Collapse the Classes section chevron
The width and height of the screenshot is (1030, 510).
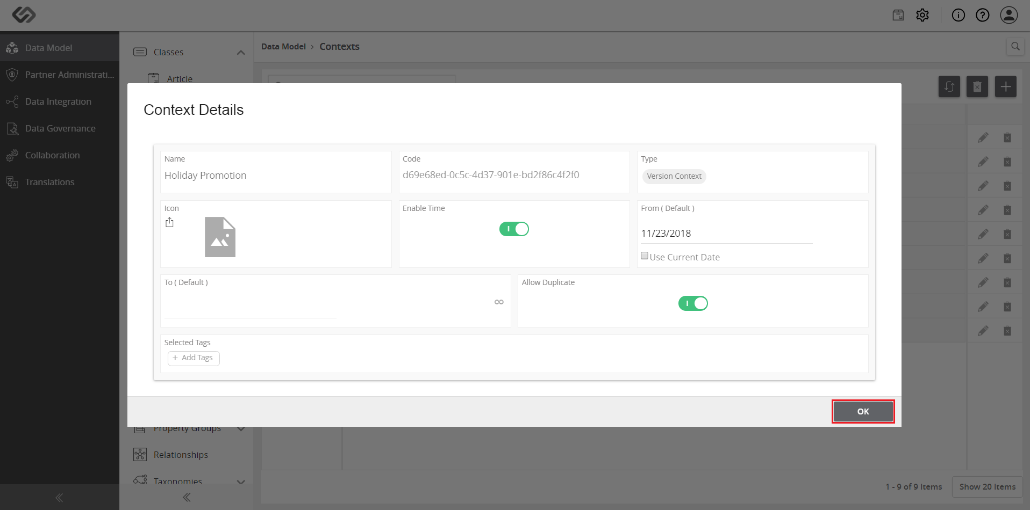coord(241,52)
